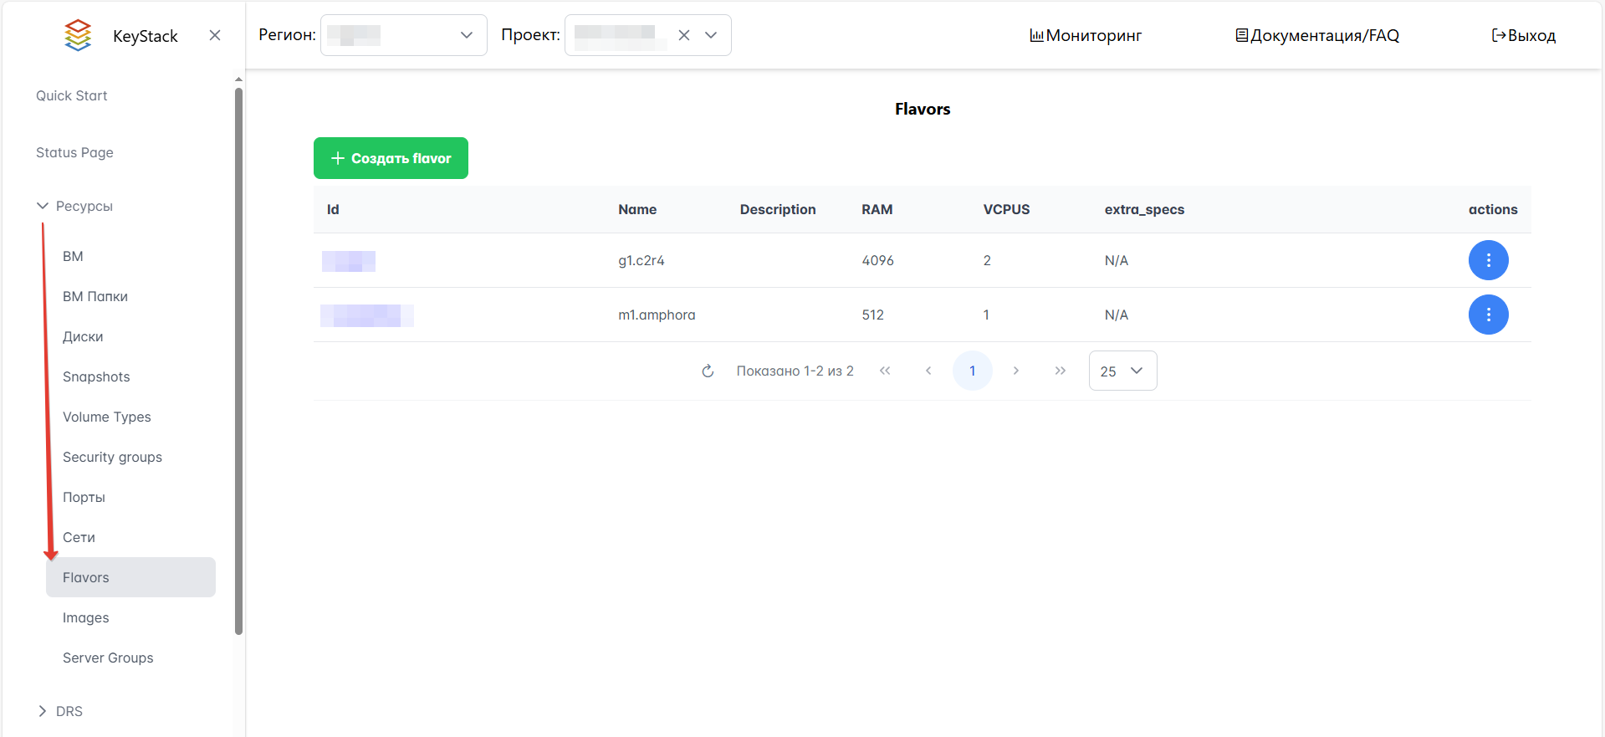Click the Выход logout link
Image resolution: width=1605 pixels, height=737 pixels.
click(1523, 35)
